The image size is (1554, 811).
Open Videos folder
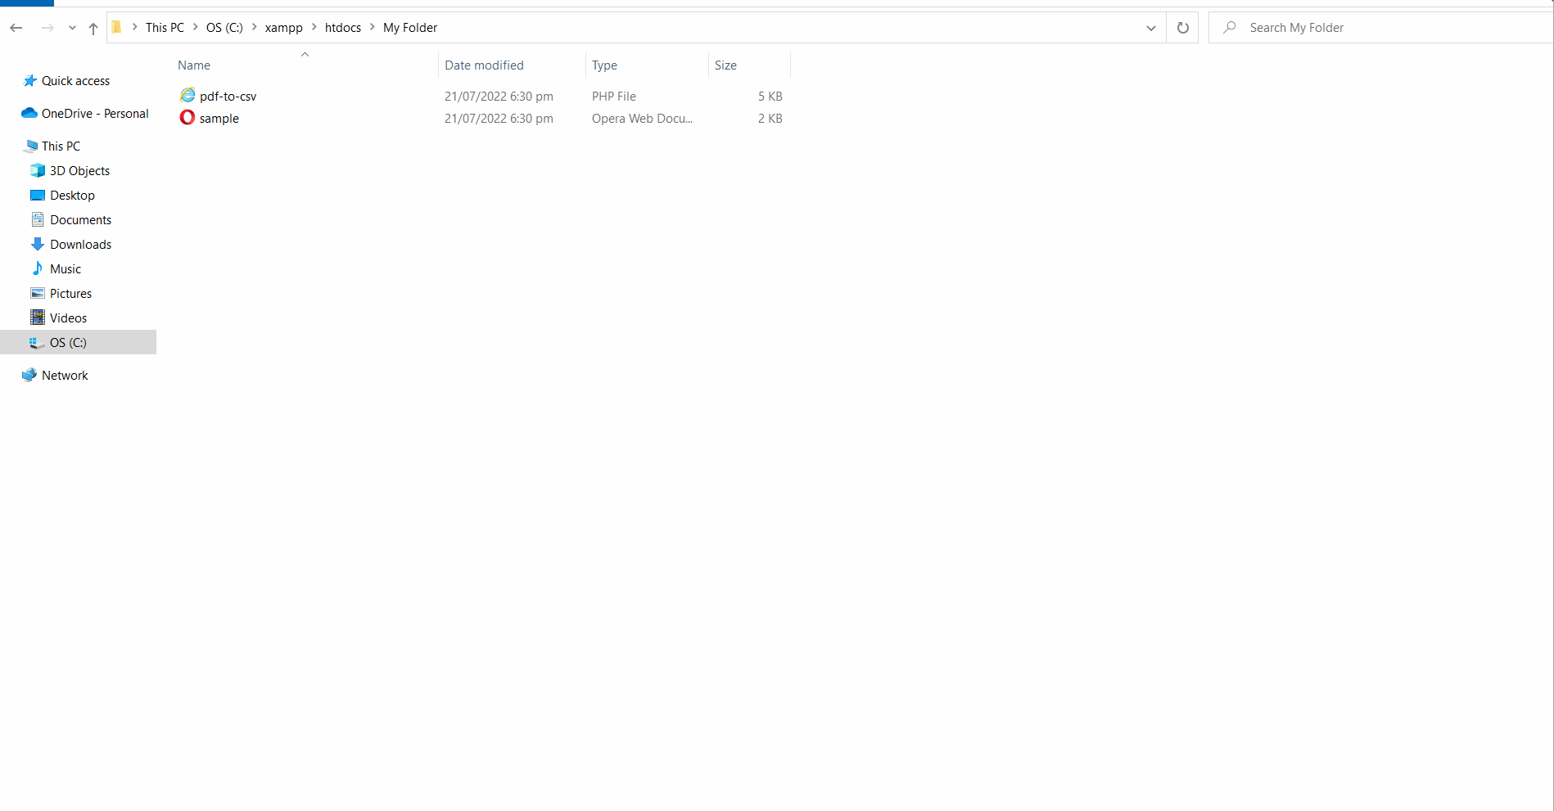[x=68, y=318]
